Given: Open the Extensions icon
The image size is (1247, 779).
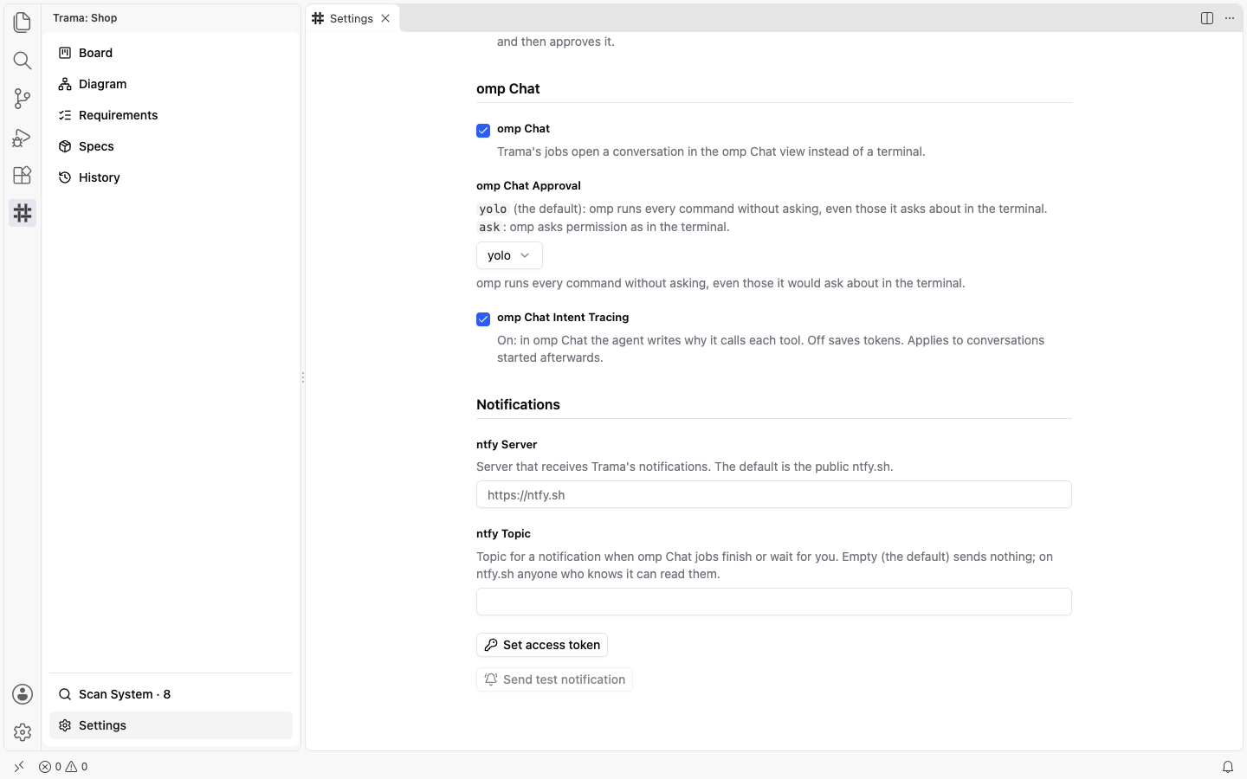Looking at the screenshot, I should tap(23, 175).
